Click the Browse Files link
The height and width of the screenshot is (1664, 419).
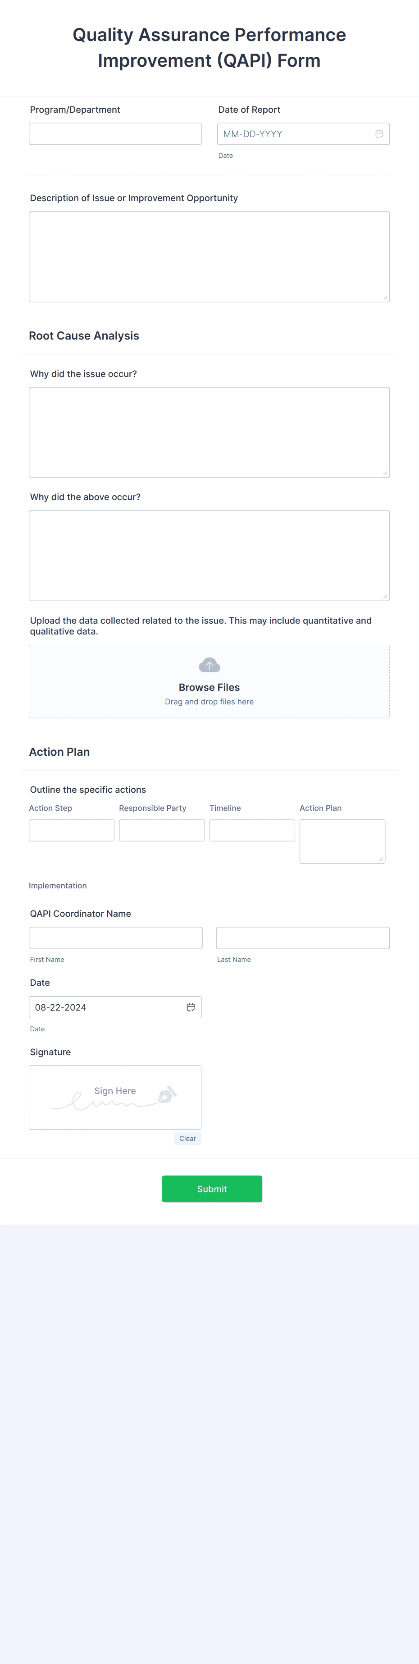click(x=209, y=687)
